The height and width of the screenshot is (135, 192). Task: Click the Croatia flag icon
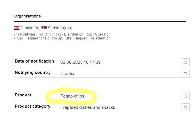[17, 28]
